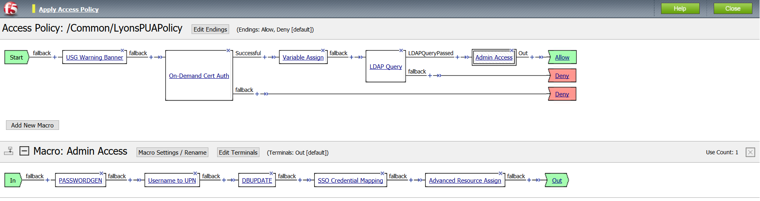Delete the On-Demand Cert Auth item
The width and height of the screenshot is (760, 201).
coord(229,50)
